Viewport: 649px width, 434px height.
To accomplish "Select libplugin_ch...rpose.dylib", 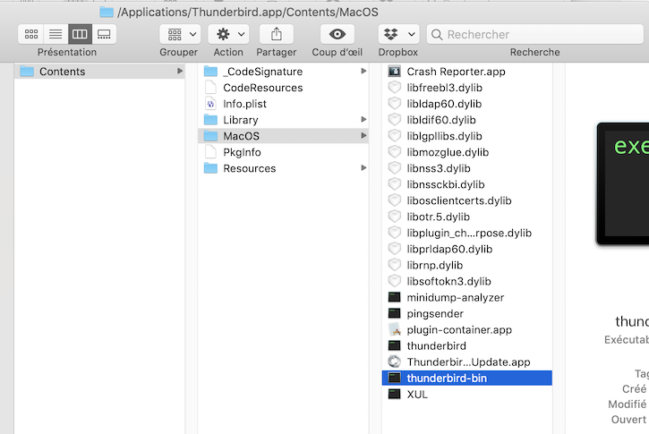I will (467, 233).
